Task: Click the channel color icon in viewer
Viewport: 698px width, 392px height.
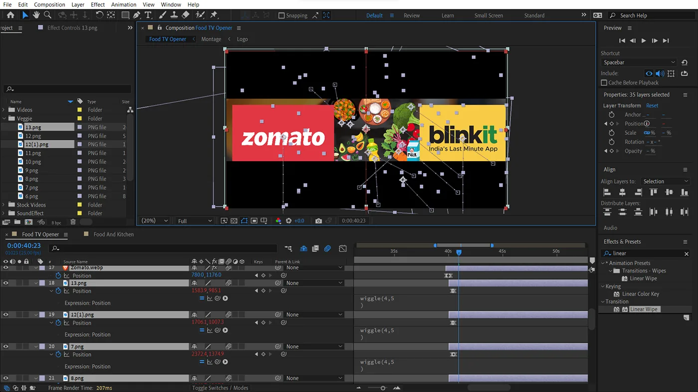Action: pos(278,221)
